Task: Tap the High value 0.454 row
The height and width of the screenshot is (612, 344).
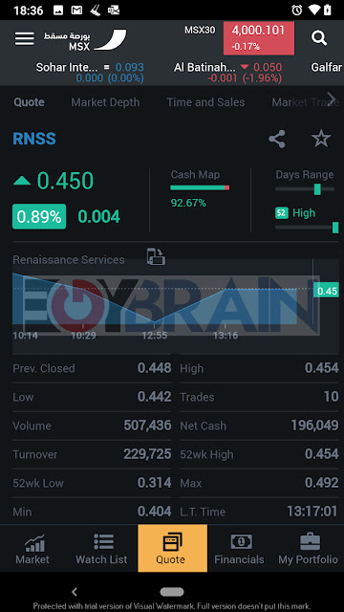Action: pyautogui.click(x=259, y=368)
